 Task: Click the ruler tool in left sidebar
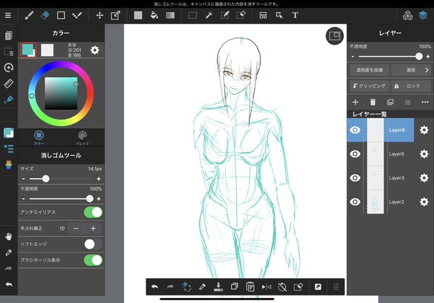pos(8,84)
